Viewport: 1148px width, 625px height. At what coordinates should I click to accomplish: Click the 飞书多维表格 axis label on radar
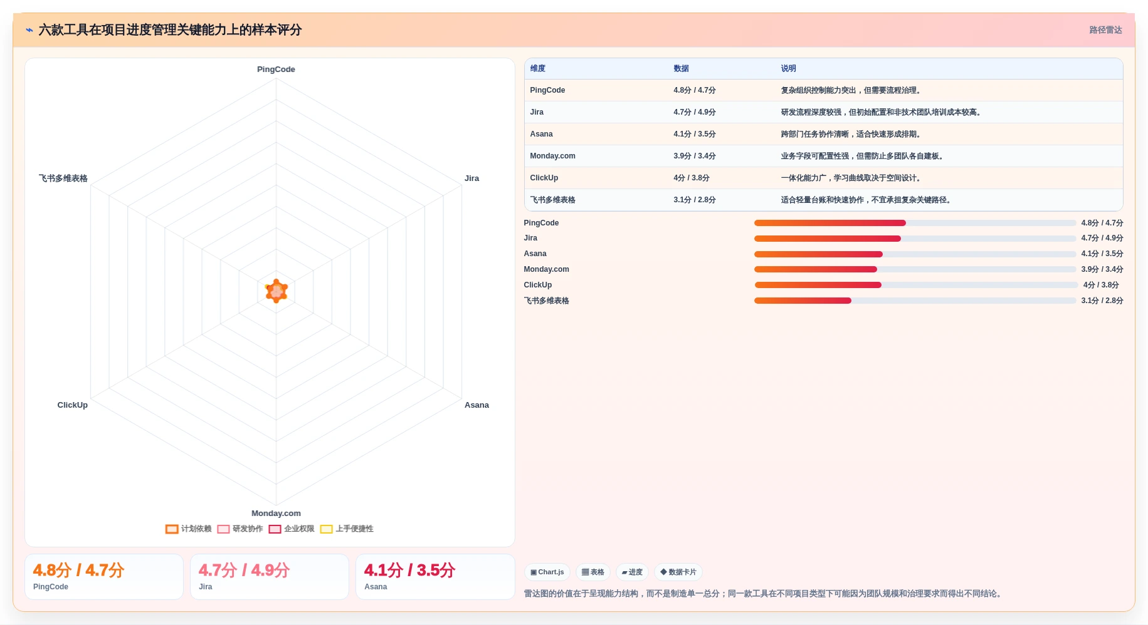63,178
